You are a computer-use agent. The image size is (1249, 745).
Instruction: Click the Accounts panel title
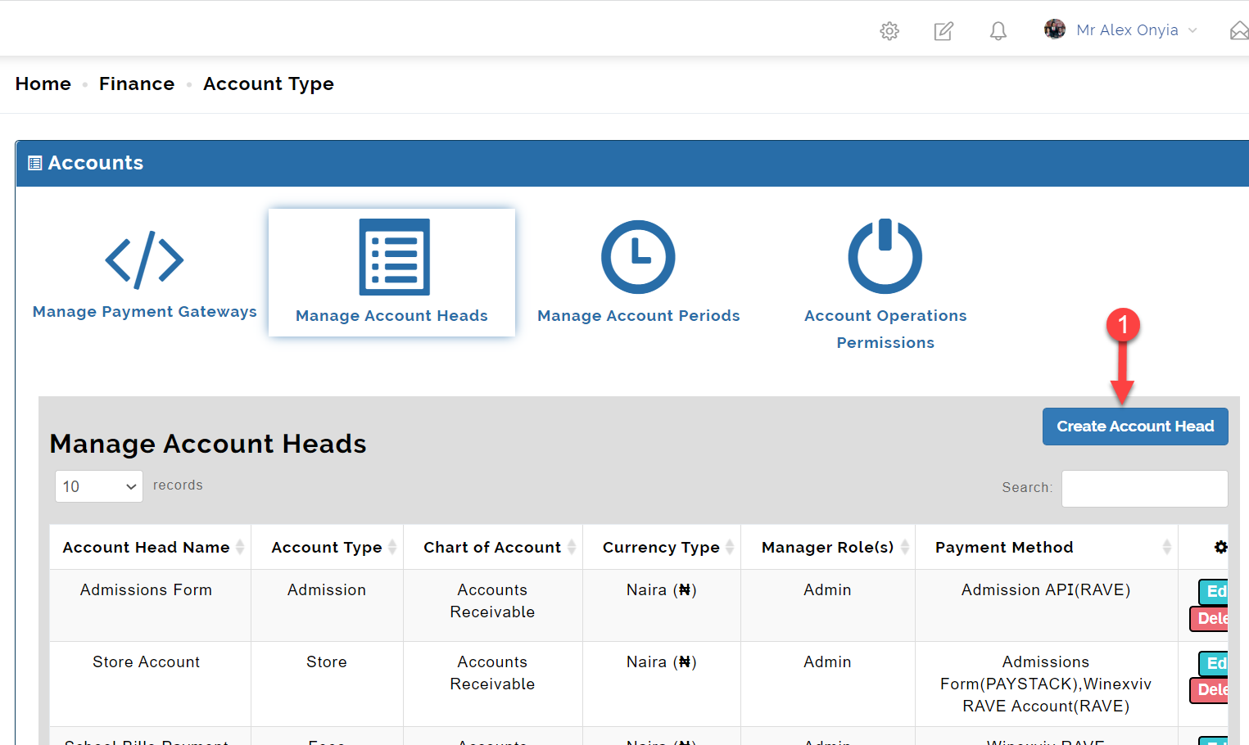coord(95,163)
